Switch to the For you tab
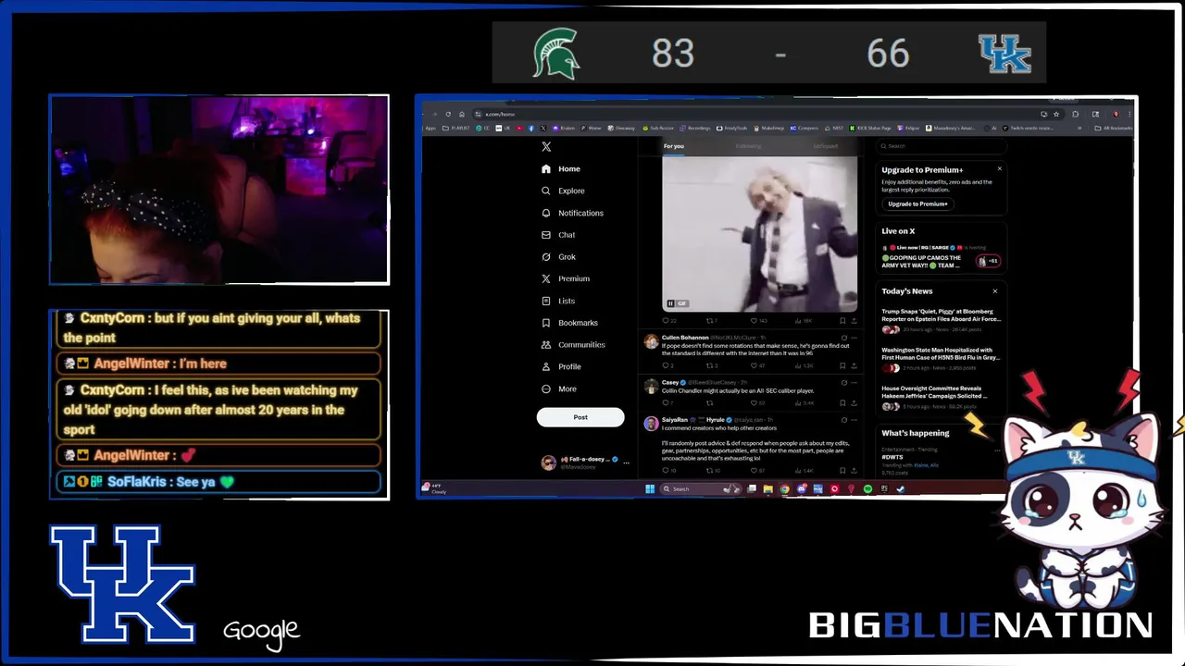The height and width of the screenshot is (666, 1185). [673, 146]
